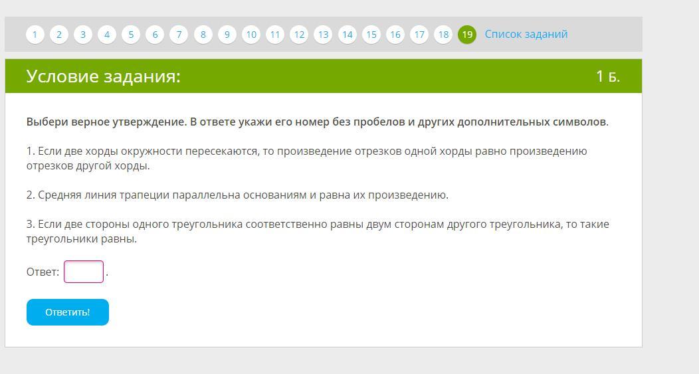Go to task number 9

pyautogui.click(x=227, y=35)
